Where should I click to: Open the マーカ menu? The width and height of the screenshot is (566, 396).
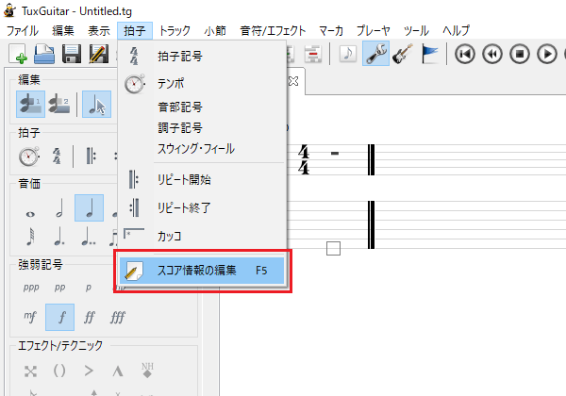(331, 31)
